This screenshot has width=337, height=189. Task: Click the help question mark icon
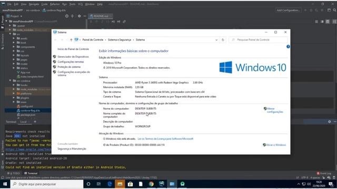[x=288, y=47]
